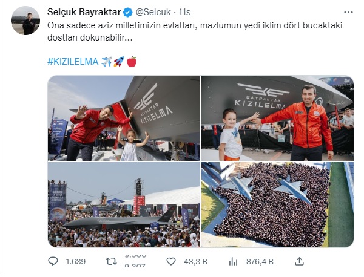Click the share upload icon
This screenshot has height=277, width=364.
click(300, 261)
